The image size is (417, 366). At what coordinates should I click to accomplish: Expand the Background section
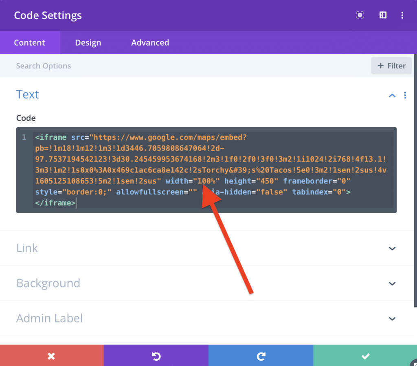[392, 283]
